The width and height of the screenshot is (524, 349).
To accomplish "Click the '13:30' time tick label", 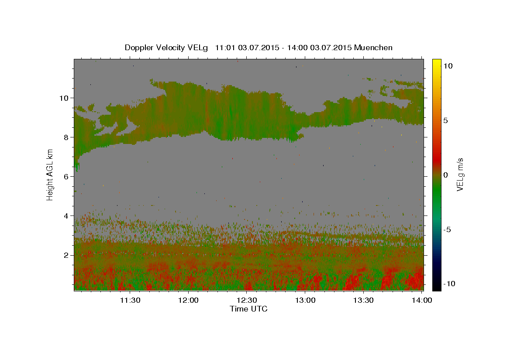I will pos(363,300).
